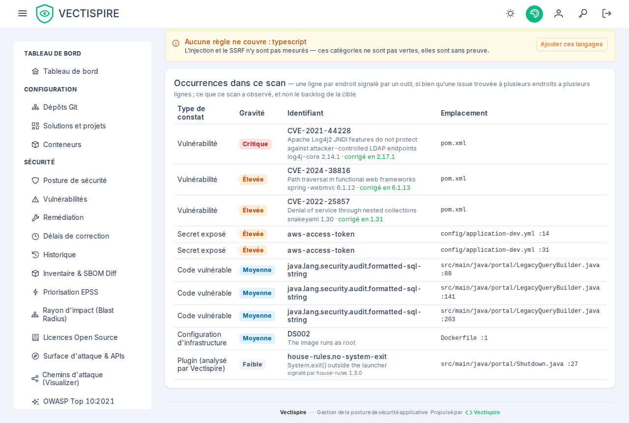629x423 pixels.
Task: Click the warning triangle icon beside Vulnérabilités
Action: point(35,199)
